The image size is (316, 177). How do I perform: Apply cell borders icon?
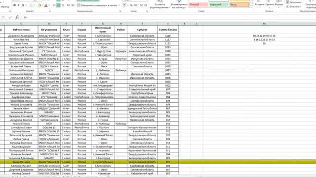point(31,5)
